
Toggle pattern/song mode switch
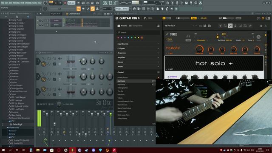(x=51, y=3)
